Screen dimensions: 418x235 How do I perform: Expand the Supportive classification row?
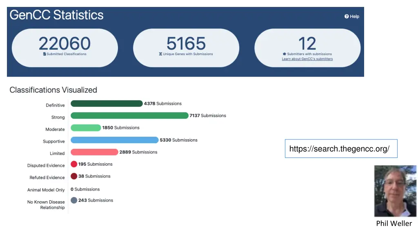tap(53, 141)
